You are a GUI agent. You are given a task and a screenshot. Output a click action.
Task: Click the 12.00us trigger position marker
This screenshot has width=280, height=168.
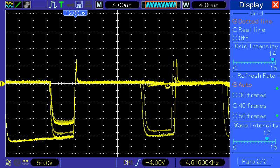tap(75, 13)
